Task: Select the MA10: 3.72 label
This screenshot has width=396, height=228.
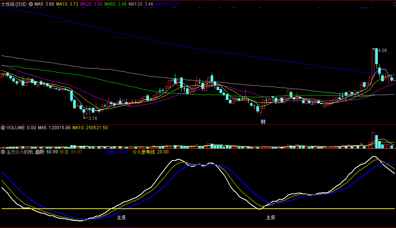Action: click(x=67, y=4)
